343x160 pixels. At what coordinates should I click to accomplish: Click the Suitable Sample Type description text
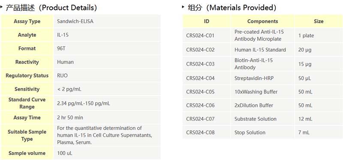tap(105, 135)
